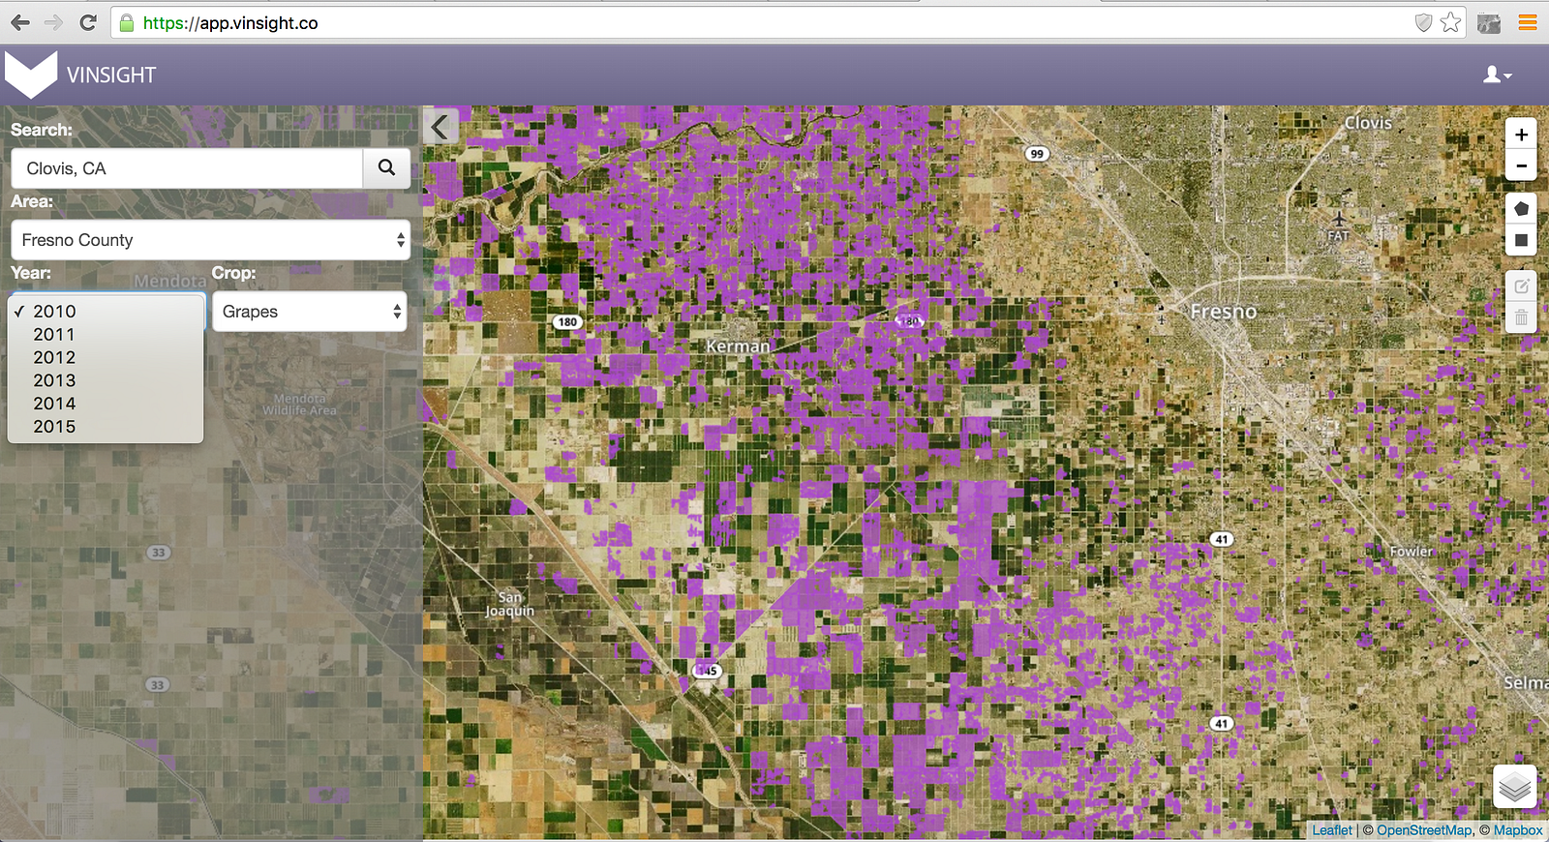
Task: Bookmark page with the star icon
Action: (1450, 22)
